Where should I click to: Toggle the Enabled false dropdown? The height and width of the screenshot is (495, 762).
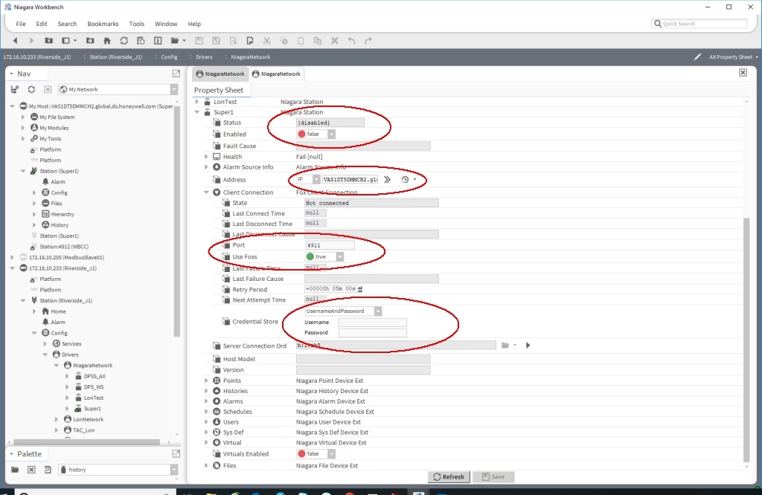tap(316, 135)
